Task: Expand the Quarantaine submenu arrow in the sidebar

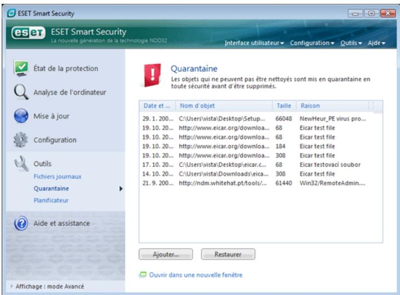Action: (x=121, y=188)
